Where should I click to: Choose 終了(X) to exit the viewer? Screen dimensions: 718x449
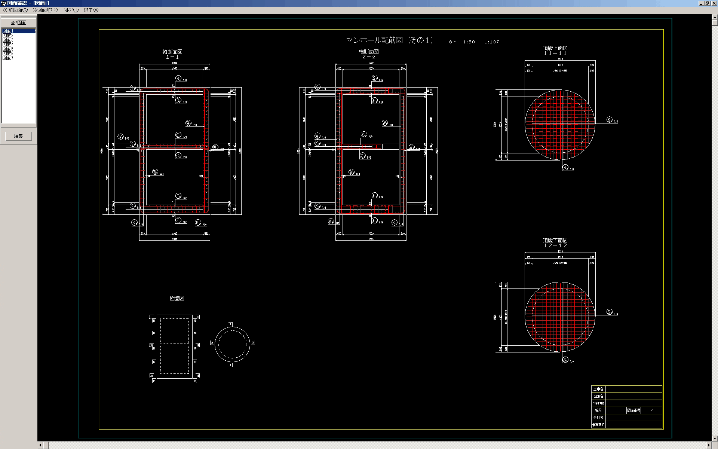point(91,10)
